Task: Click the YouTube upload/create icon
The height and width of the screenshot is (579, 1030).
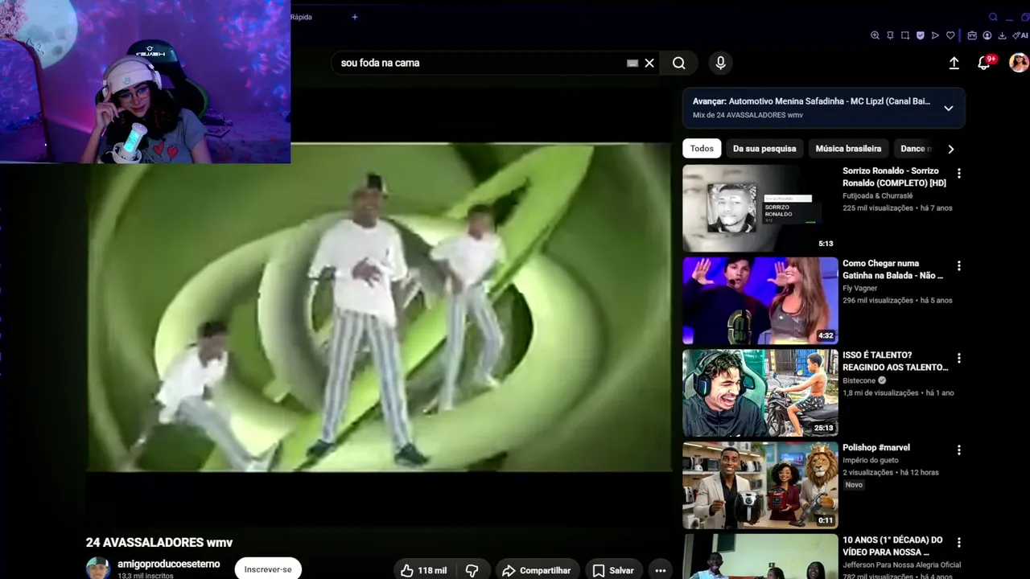Action: [x=954, y=63]
